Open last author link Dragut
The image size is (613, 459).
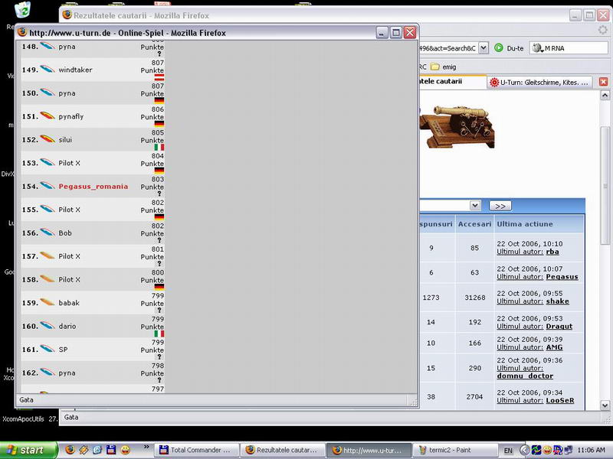(x=559, y=327)
